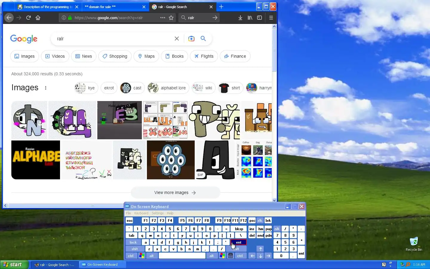Viewport: 430px width, 269px height.
Task: Select the 'shirt' image chip
Action: 231,88
